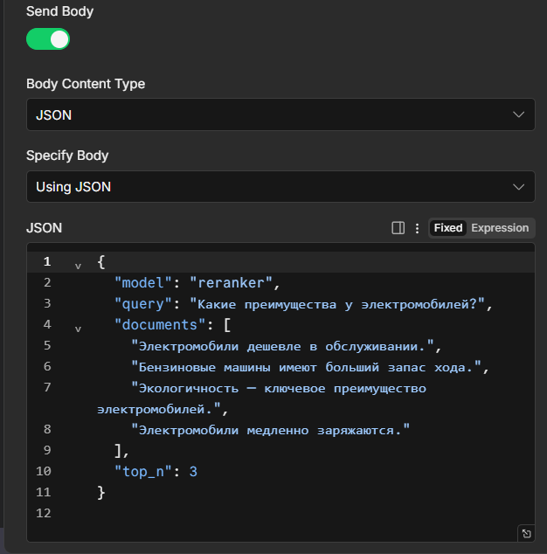Click line number 12 in the gutter
The image size is (547, 554).
click(x=44, y=513)
